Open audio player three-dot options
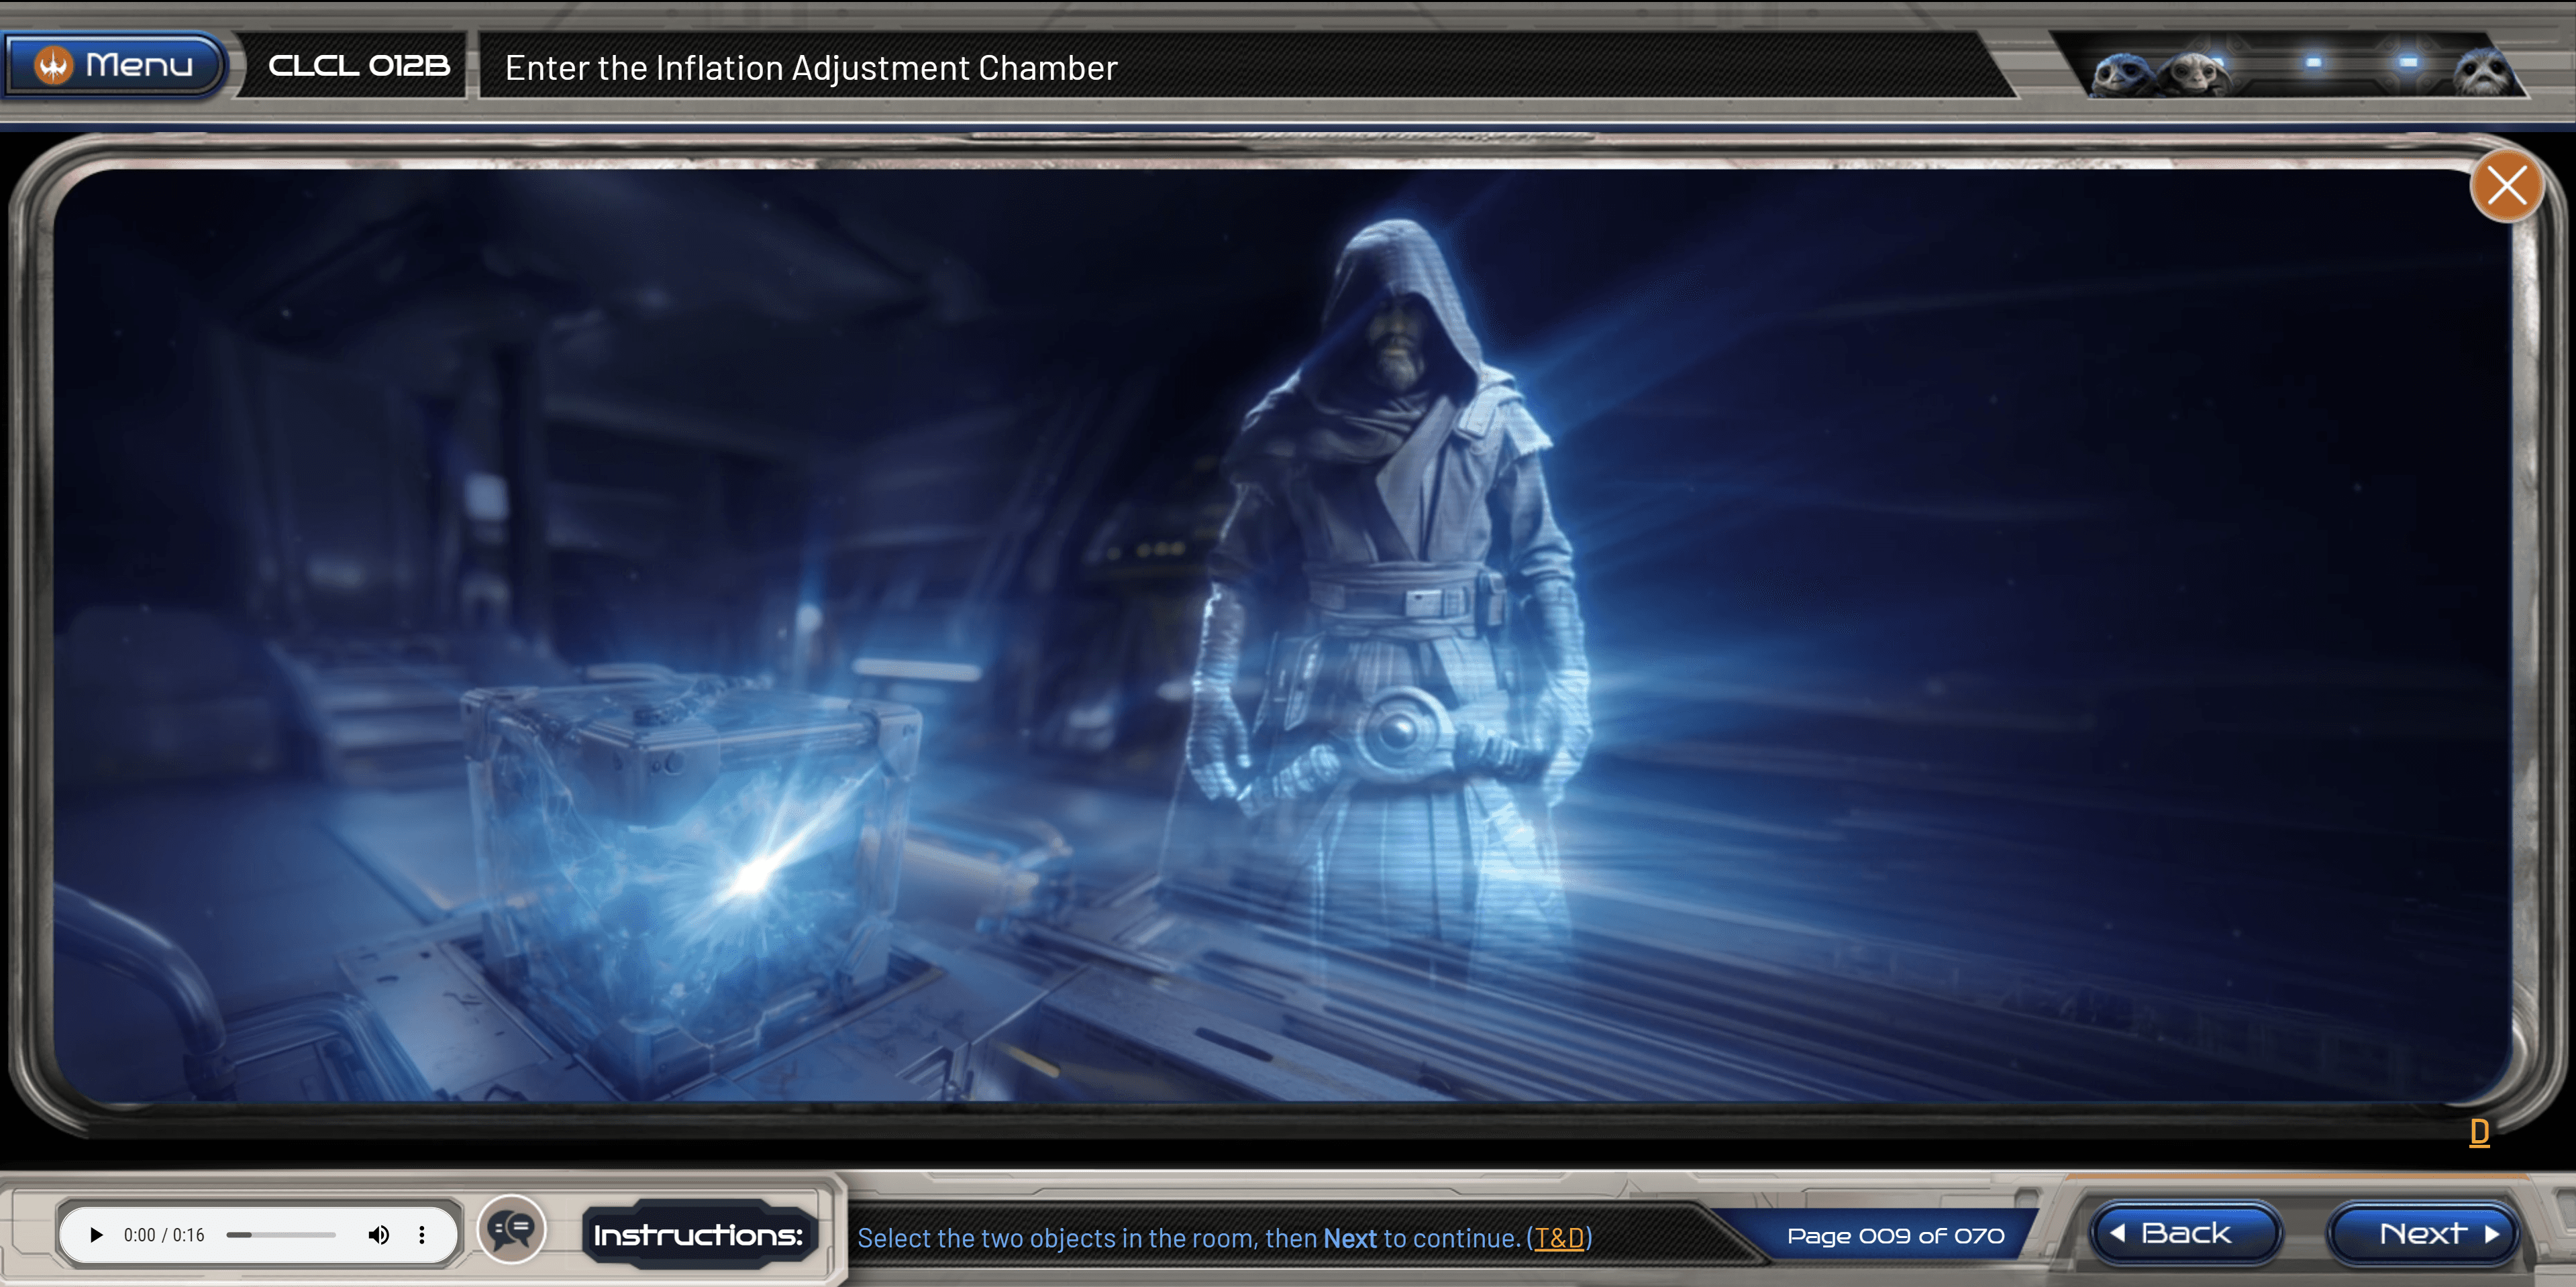Image resolution: width=2576 pixels, height=1287 pixels. 422,1235
